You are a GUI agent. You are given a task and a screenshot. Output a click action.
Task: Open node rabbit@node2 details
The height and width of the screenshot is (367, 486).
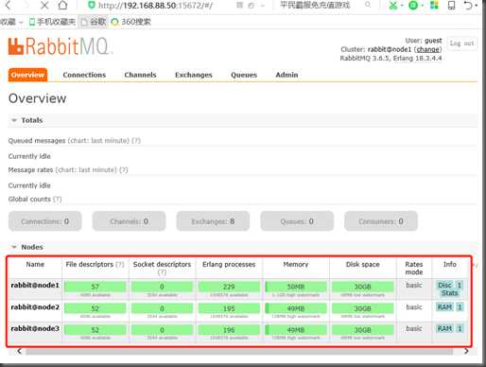tap(35, 307)
